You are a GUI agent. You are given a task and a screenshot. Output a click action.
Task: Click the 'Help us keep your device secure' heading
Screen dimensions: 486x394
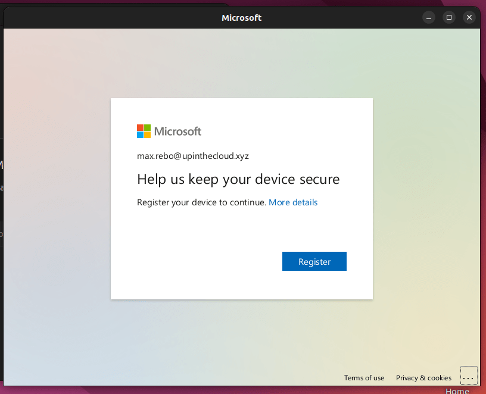(238, 179)
